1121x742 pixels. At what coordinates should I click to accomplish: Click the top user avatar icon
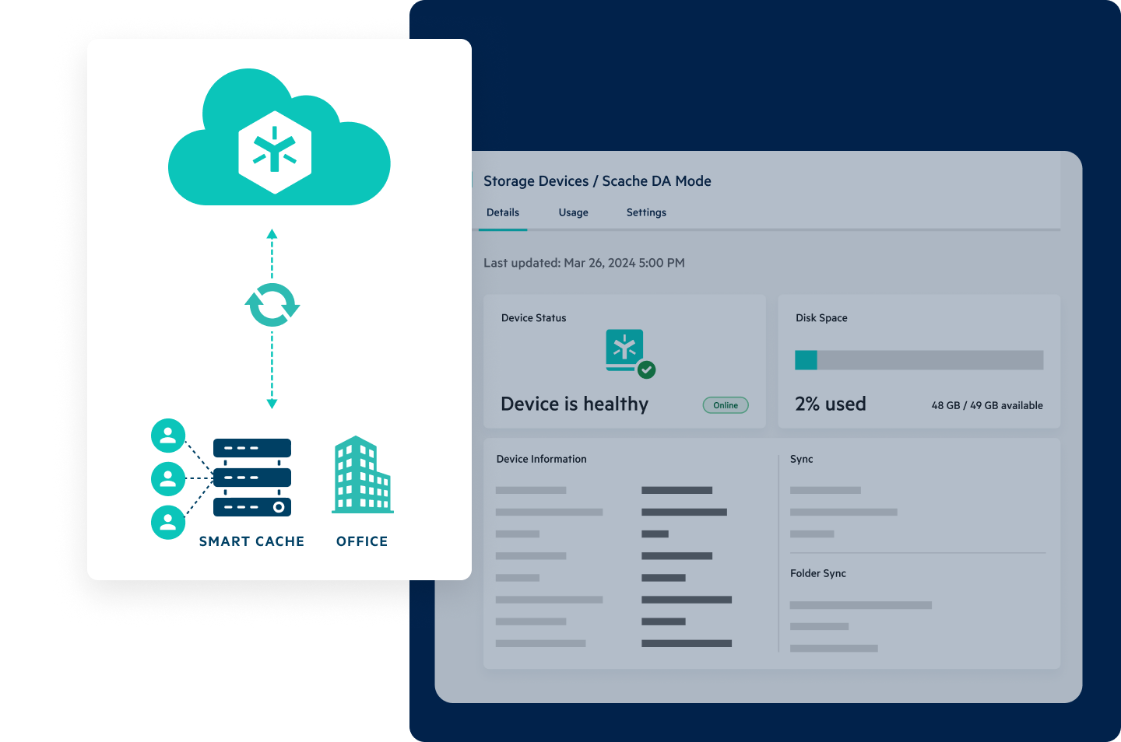168,436
